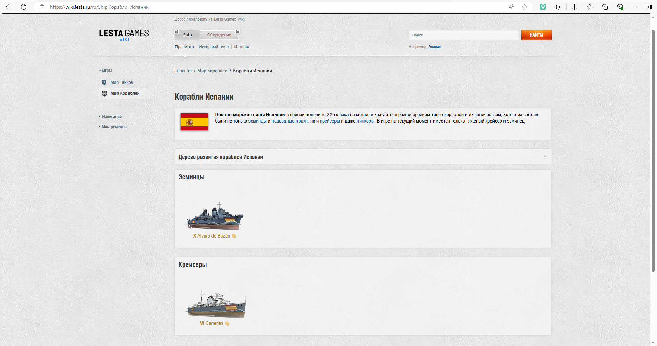This screenshot has width=657, height=346.
Task: Click the Spanish flag image
Action: pos(194,122)
